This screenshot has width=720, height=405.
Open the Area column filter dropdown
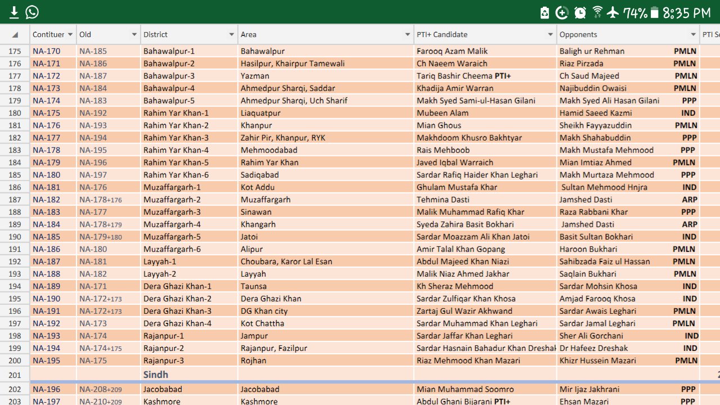pyautogui.click(x=408, y=35)
